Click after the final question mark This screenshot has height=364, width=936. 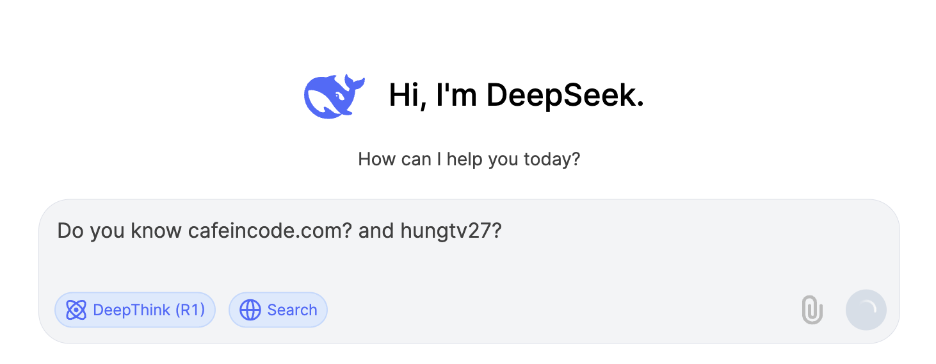tap(503, 231)
